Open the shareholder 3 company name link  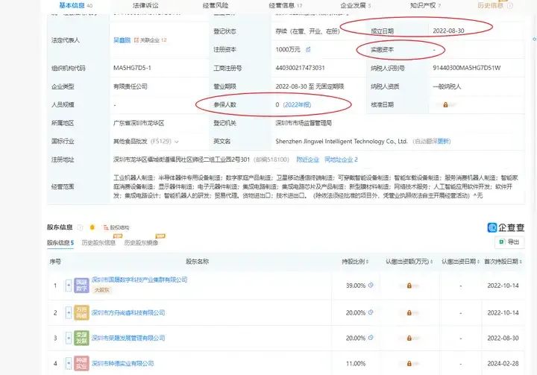(128, 338)
